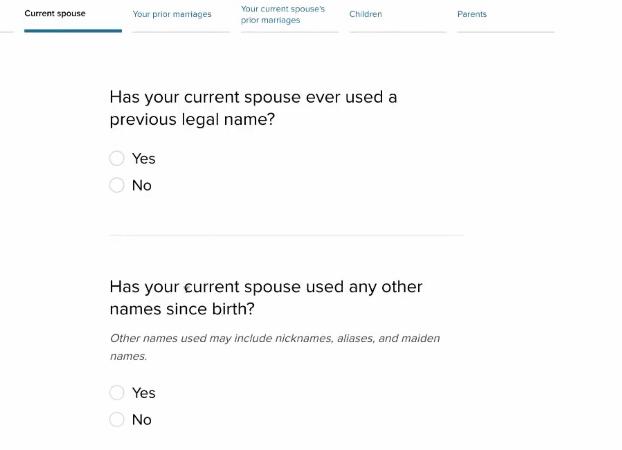Choose Yes radio circle for other names since birth

point(117,393)
